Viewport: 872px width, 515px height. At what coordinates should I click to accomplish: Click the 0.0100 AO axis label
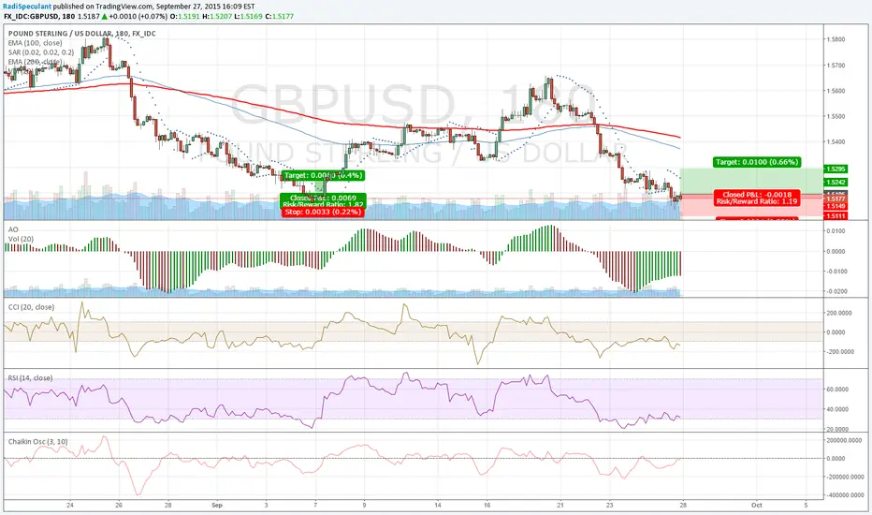tap(836, 231)
